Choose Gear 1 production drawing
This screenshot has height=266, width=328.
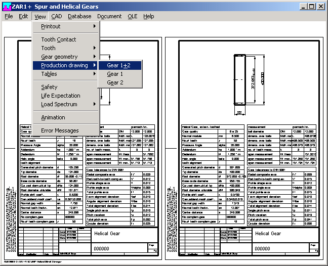tap(115, 74)
